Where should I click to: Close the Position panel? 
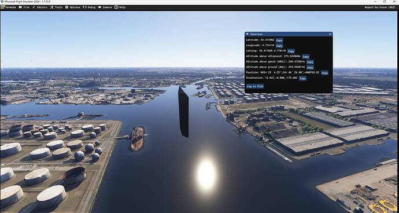point(330,34)
